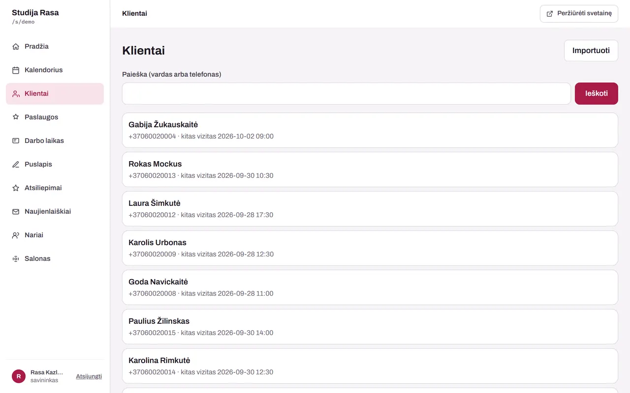630x393 pixels.
Task: Open Laura Šimkutė client card
Action: [x=370, y=209]
